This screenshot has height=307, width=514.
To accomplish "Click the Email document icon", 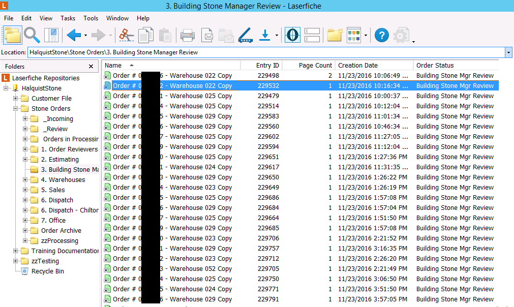I will [207, 35].
